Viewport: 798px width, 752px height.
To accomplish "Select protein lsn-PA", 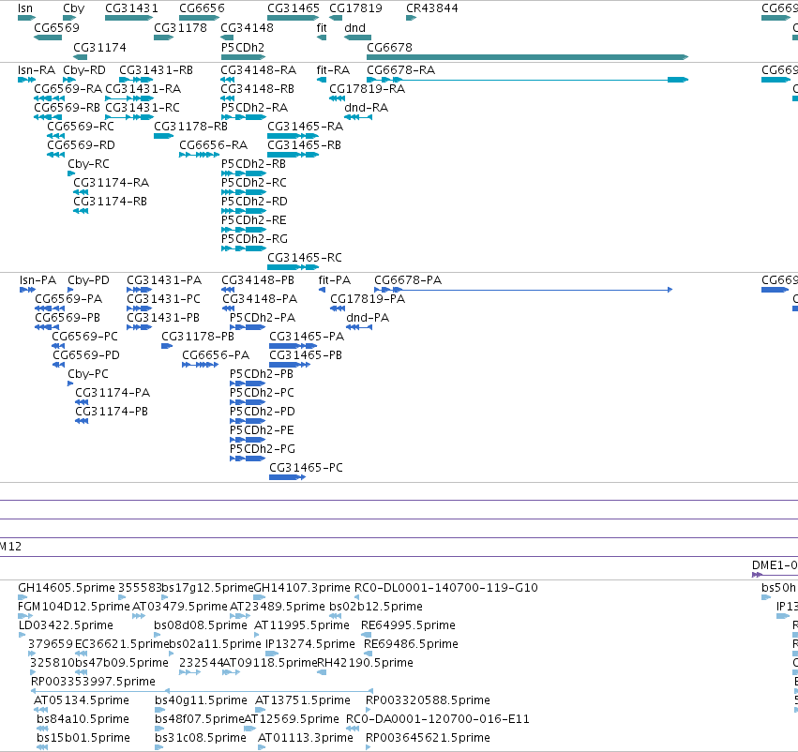I will click(38, 279).
